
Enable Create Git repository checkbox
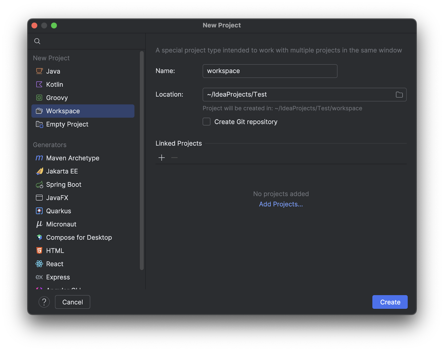tap(206, 122)
